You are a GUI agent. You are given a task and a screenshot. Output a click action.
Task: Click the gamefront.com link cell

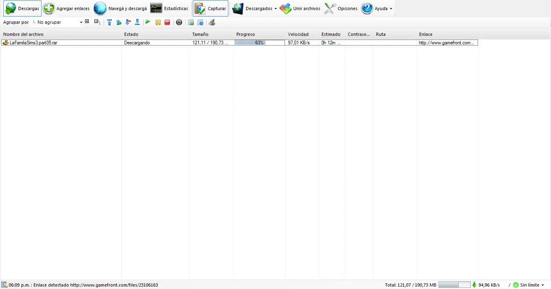point(447,43)
